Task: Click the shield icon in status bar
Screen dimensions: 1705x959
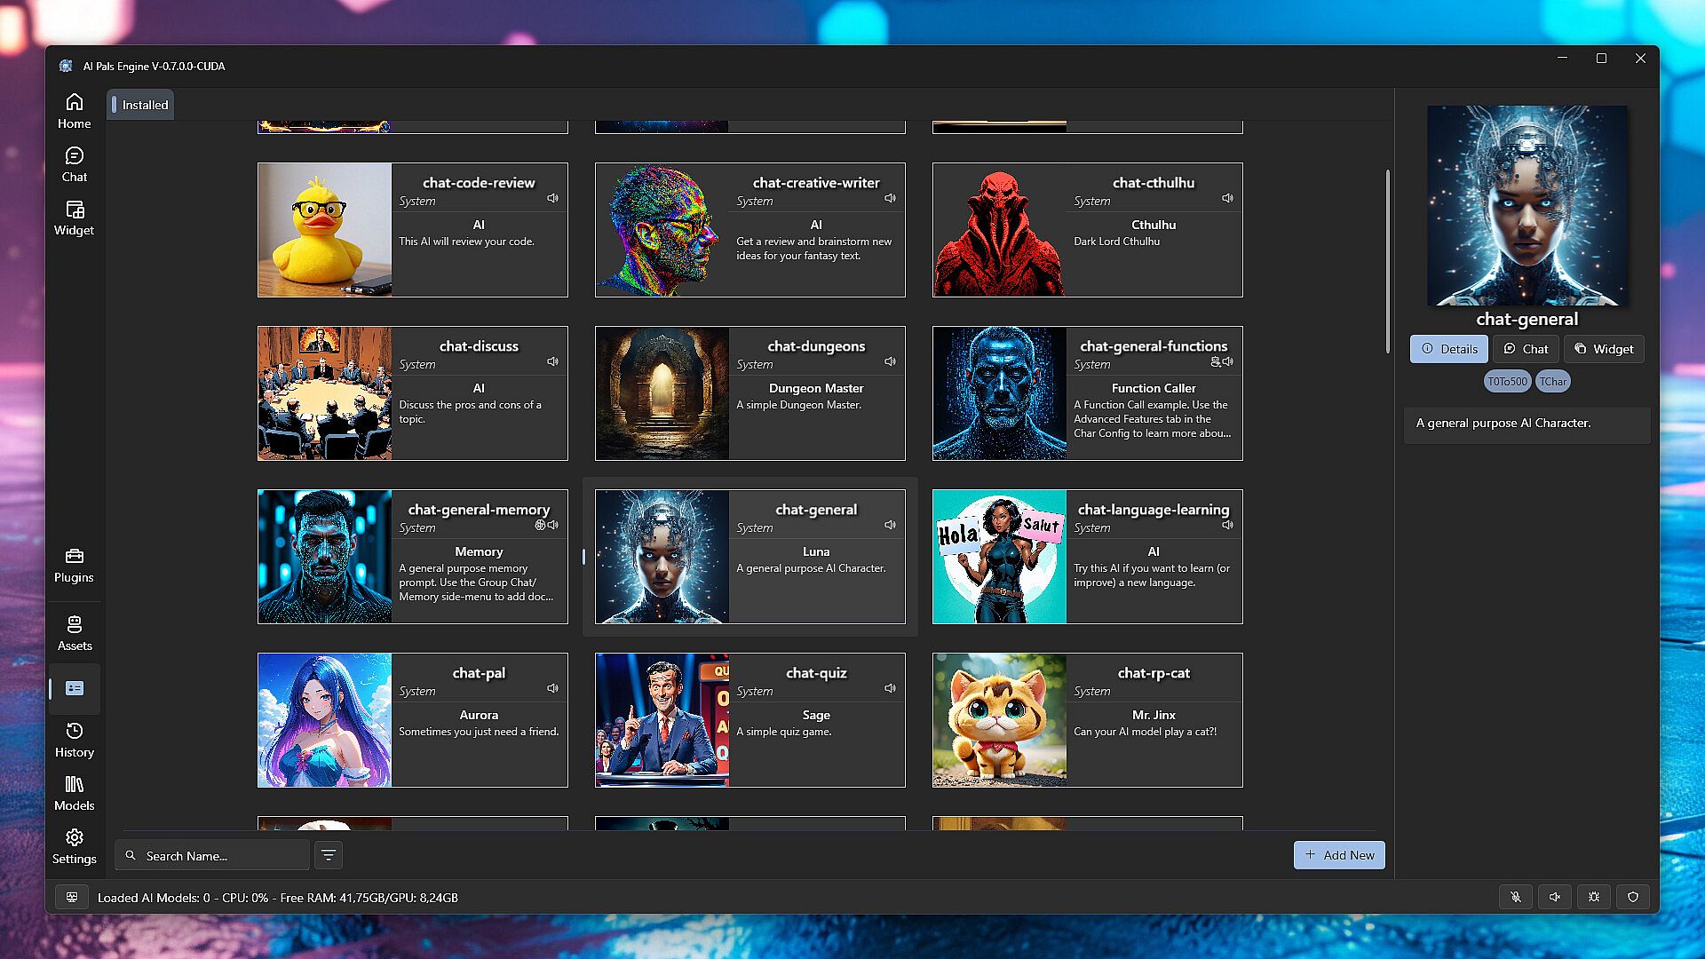Action: coord(1633,897)
